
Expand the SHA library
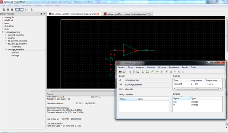(x=2, y=29)
